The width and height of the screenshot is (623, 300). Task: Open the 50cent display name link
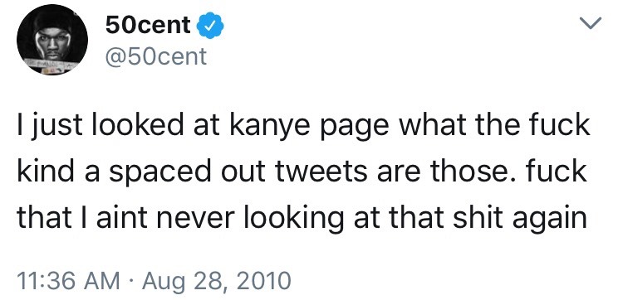[148, 26]
